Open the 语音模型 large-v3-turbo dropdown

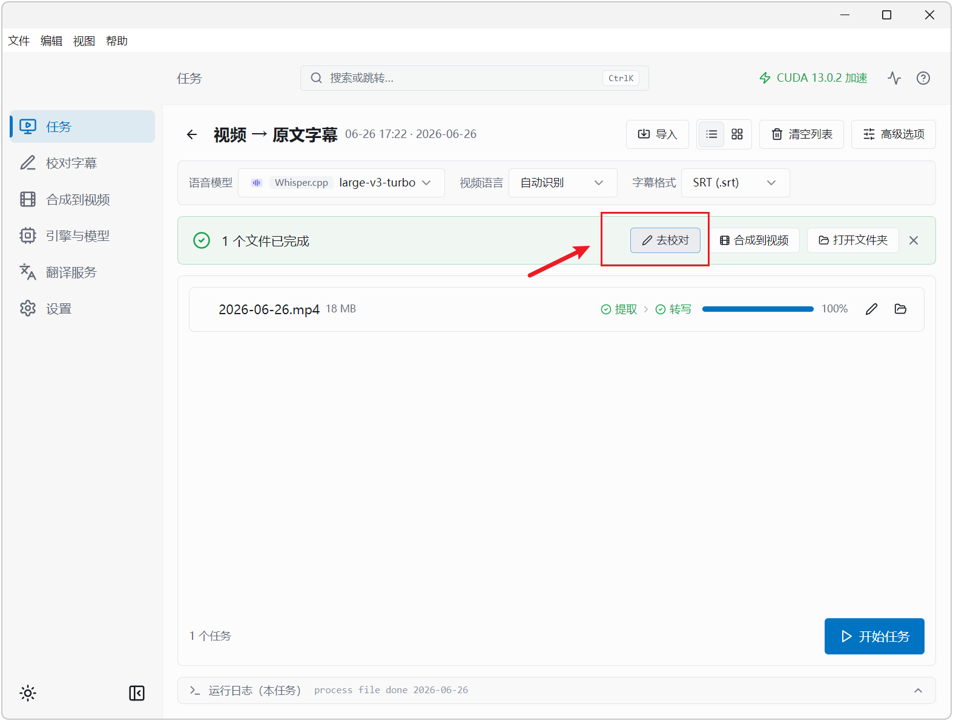[341, 183]
